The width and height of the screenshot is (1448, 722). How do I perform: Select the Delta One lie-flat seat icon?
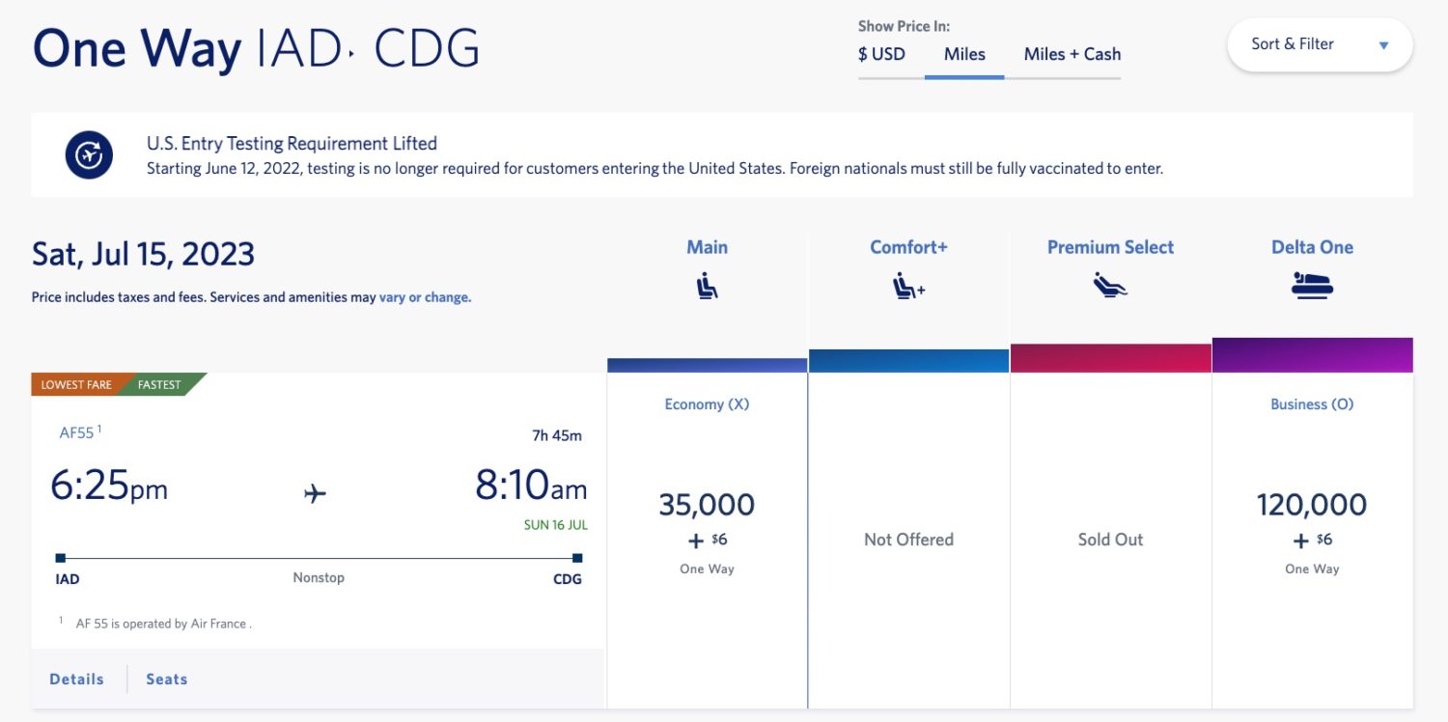click(x=1312, y=285)
